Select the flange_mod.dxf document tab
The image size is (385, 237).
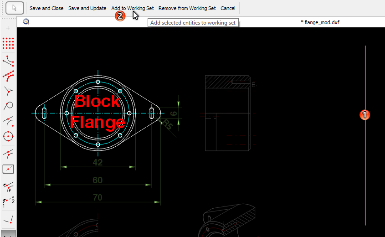(x=320, y=22)
